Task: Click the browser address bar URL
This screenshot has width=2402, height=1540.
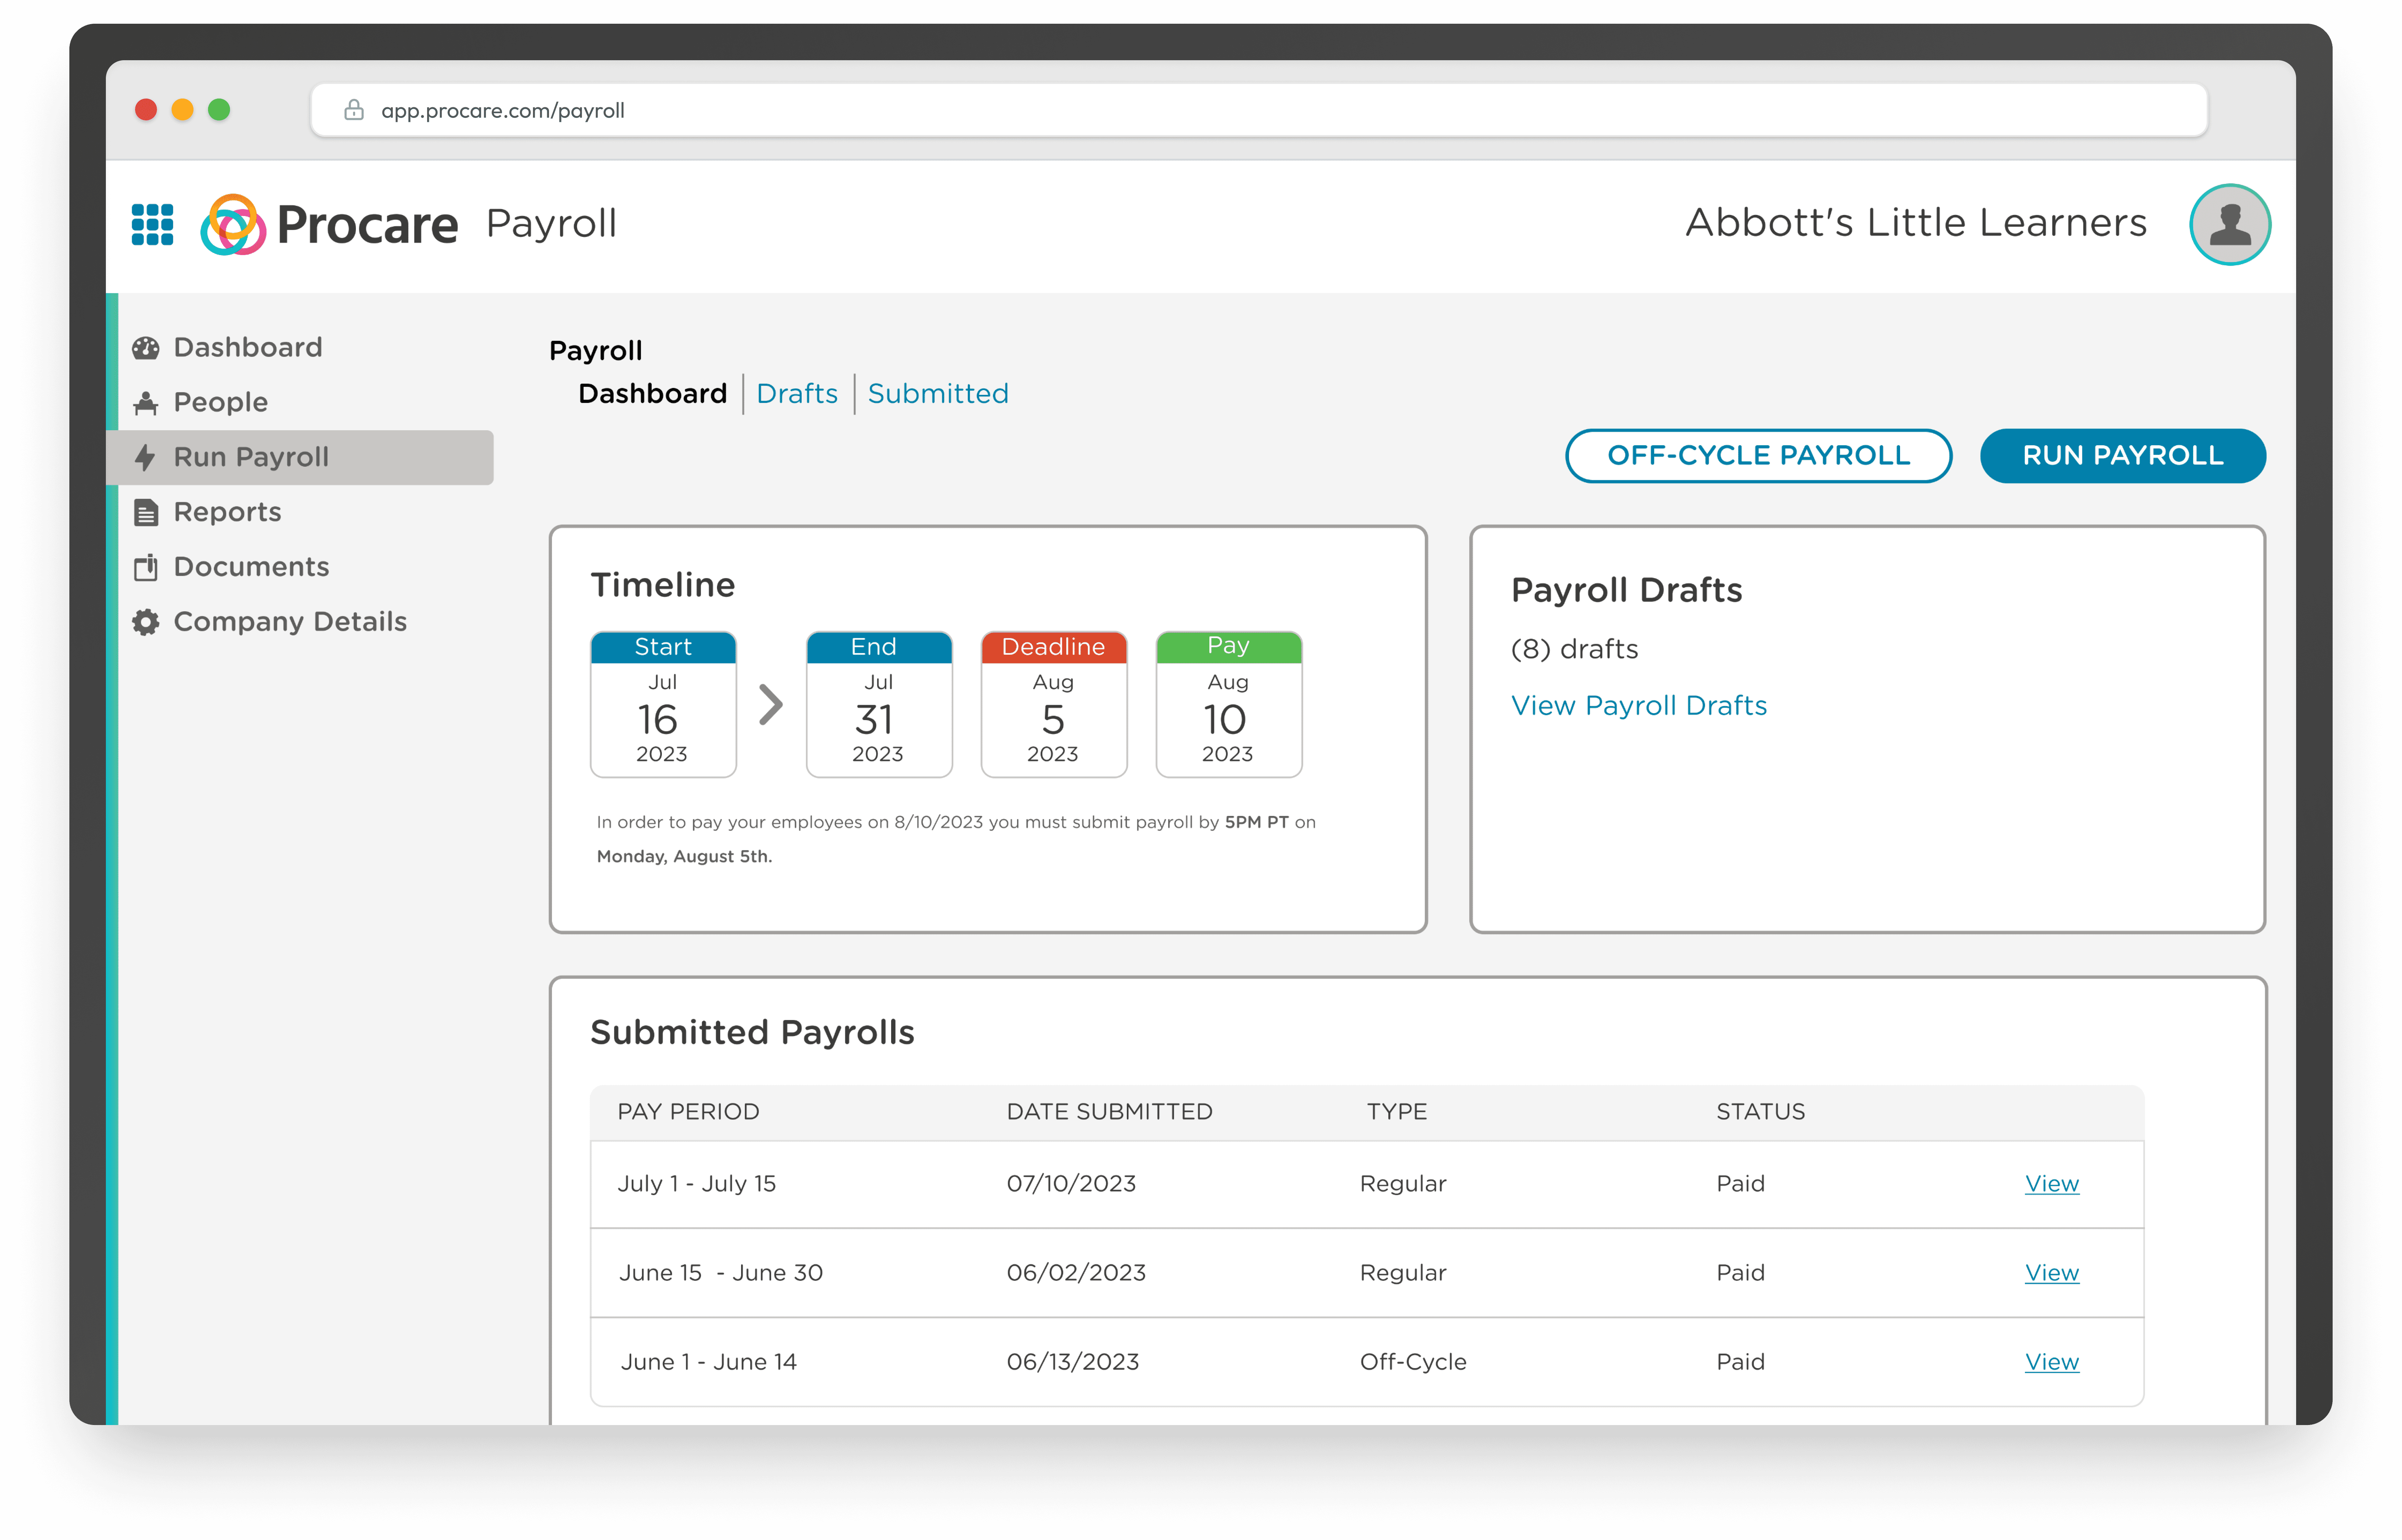Action: point(503,111)
